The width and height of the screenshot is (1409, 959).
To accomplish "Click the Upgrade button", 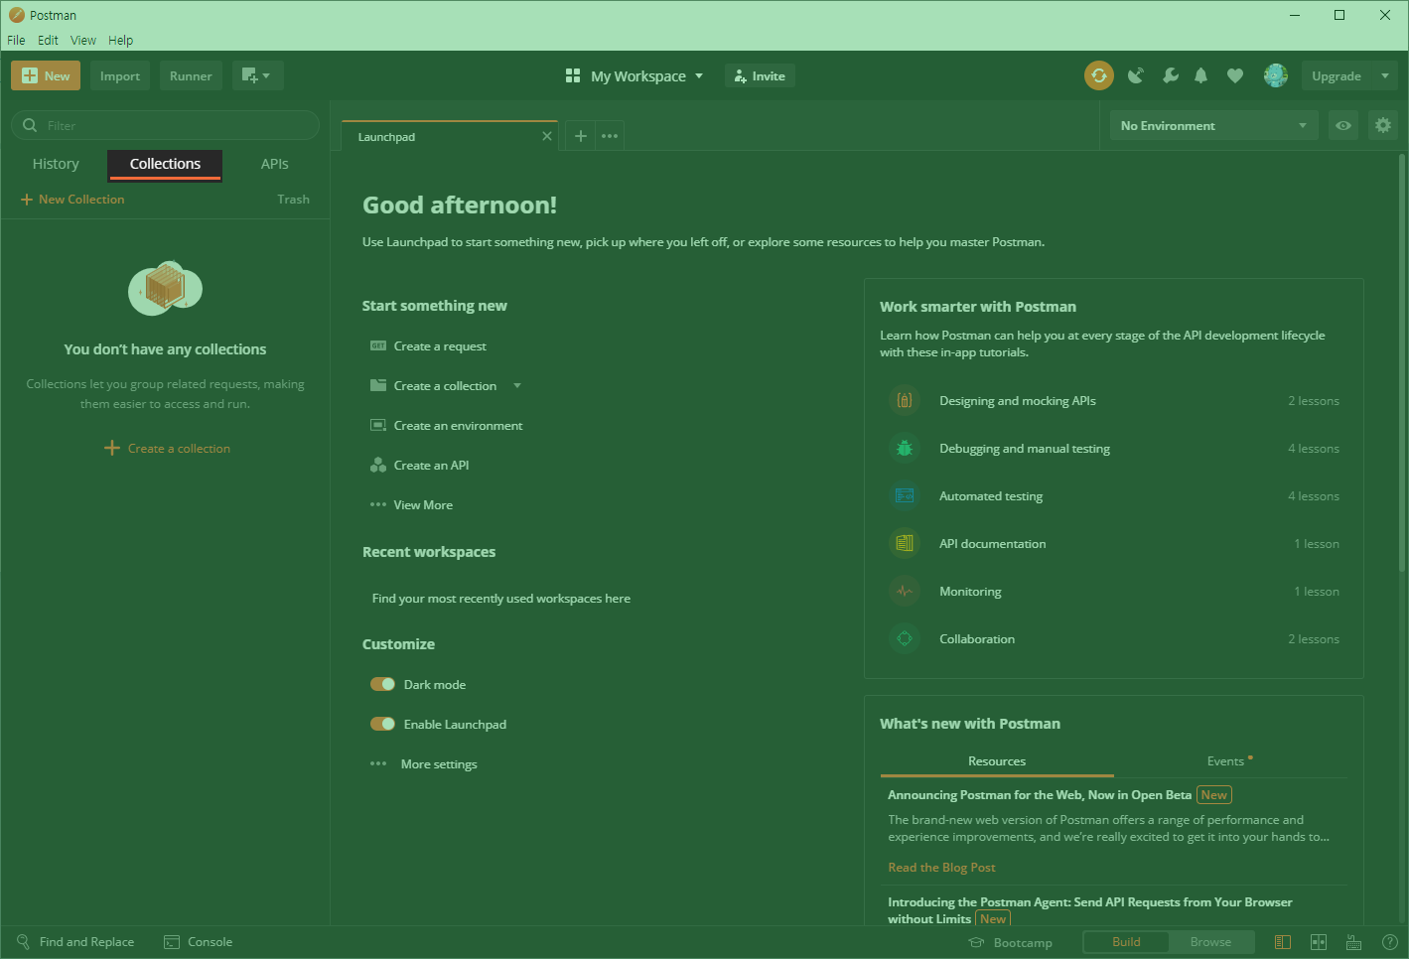I will [1337, 75].
